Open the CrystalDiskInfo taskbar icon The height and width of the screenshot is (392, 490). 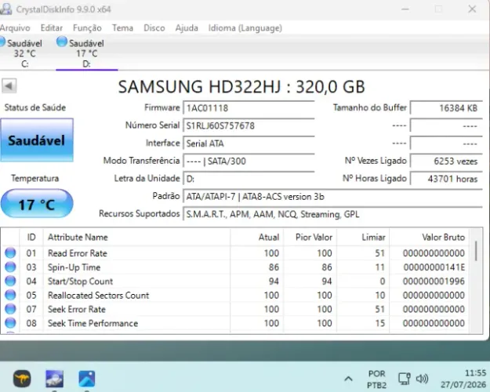[x=54, y=379]
